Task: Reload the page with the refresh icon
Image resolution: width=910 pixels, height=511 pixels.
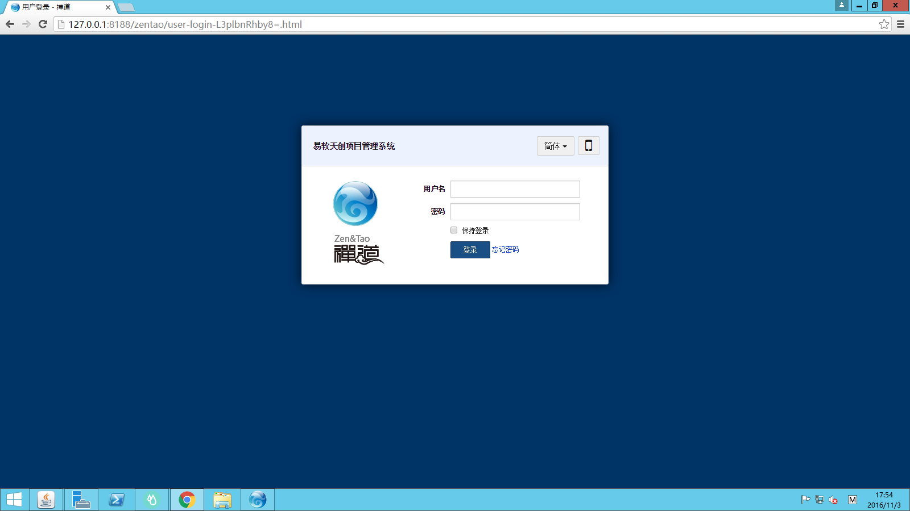Action: (x=43, y=24)
